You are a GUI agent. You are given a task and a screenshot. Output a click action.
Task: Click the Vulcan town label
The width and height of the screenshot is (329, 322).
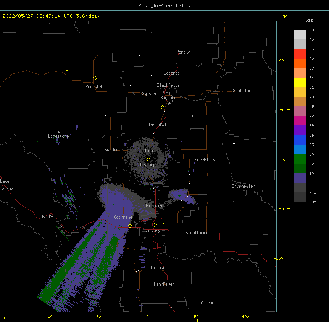[207, 303]
